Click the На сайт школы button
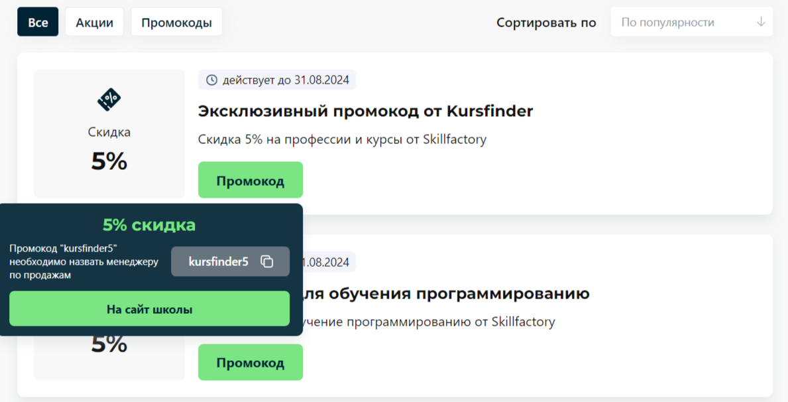This screenshot has height=402, width=788. (x=149, y=309)
